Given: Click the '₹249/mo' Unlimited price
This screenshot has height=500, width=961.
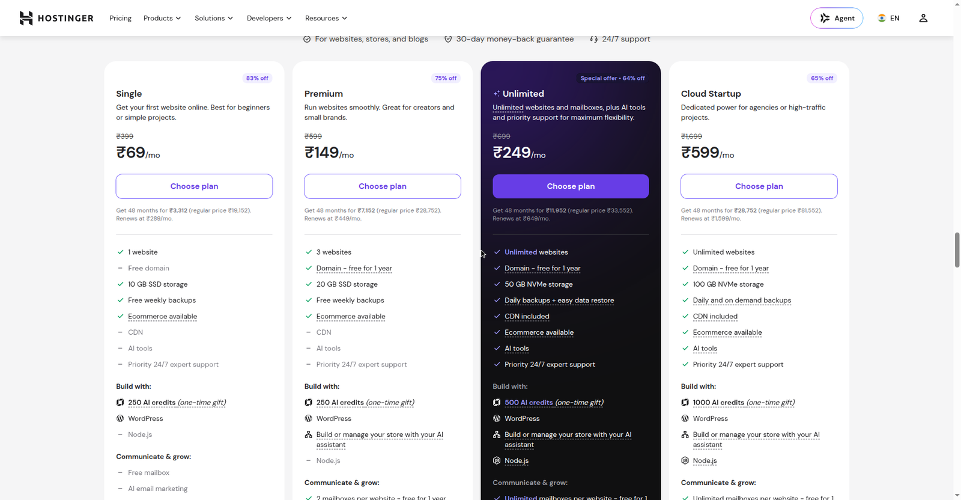Looking at the screenshot, I should (520, 153).
